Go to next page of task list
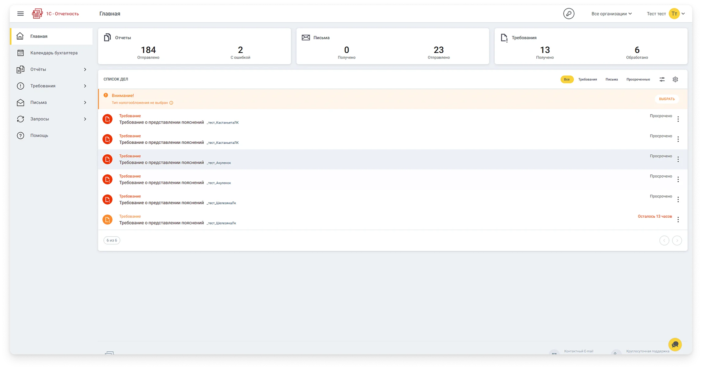 point(677,241)
